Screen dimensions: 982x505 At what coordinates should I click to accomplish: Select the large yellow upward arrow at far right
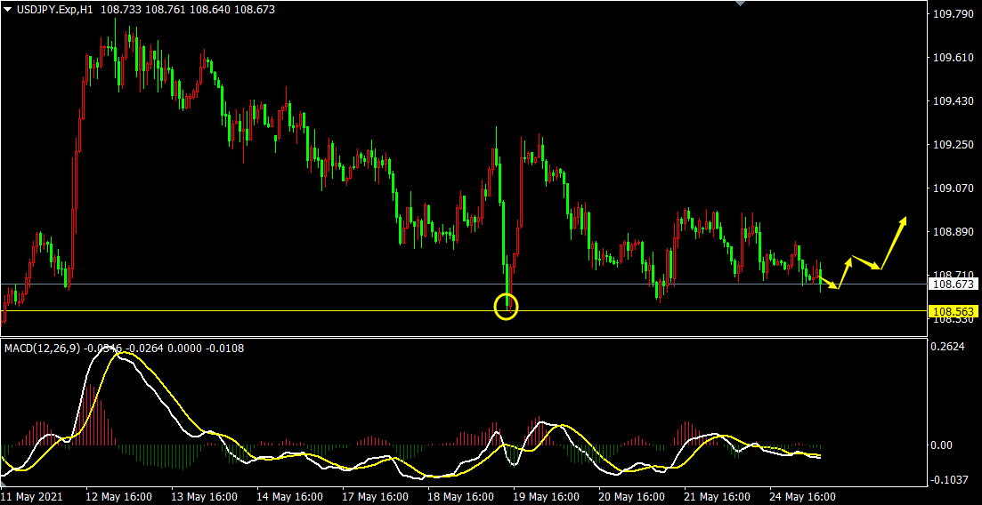click(x=894, y=241)
